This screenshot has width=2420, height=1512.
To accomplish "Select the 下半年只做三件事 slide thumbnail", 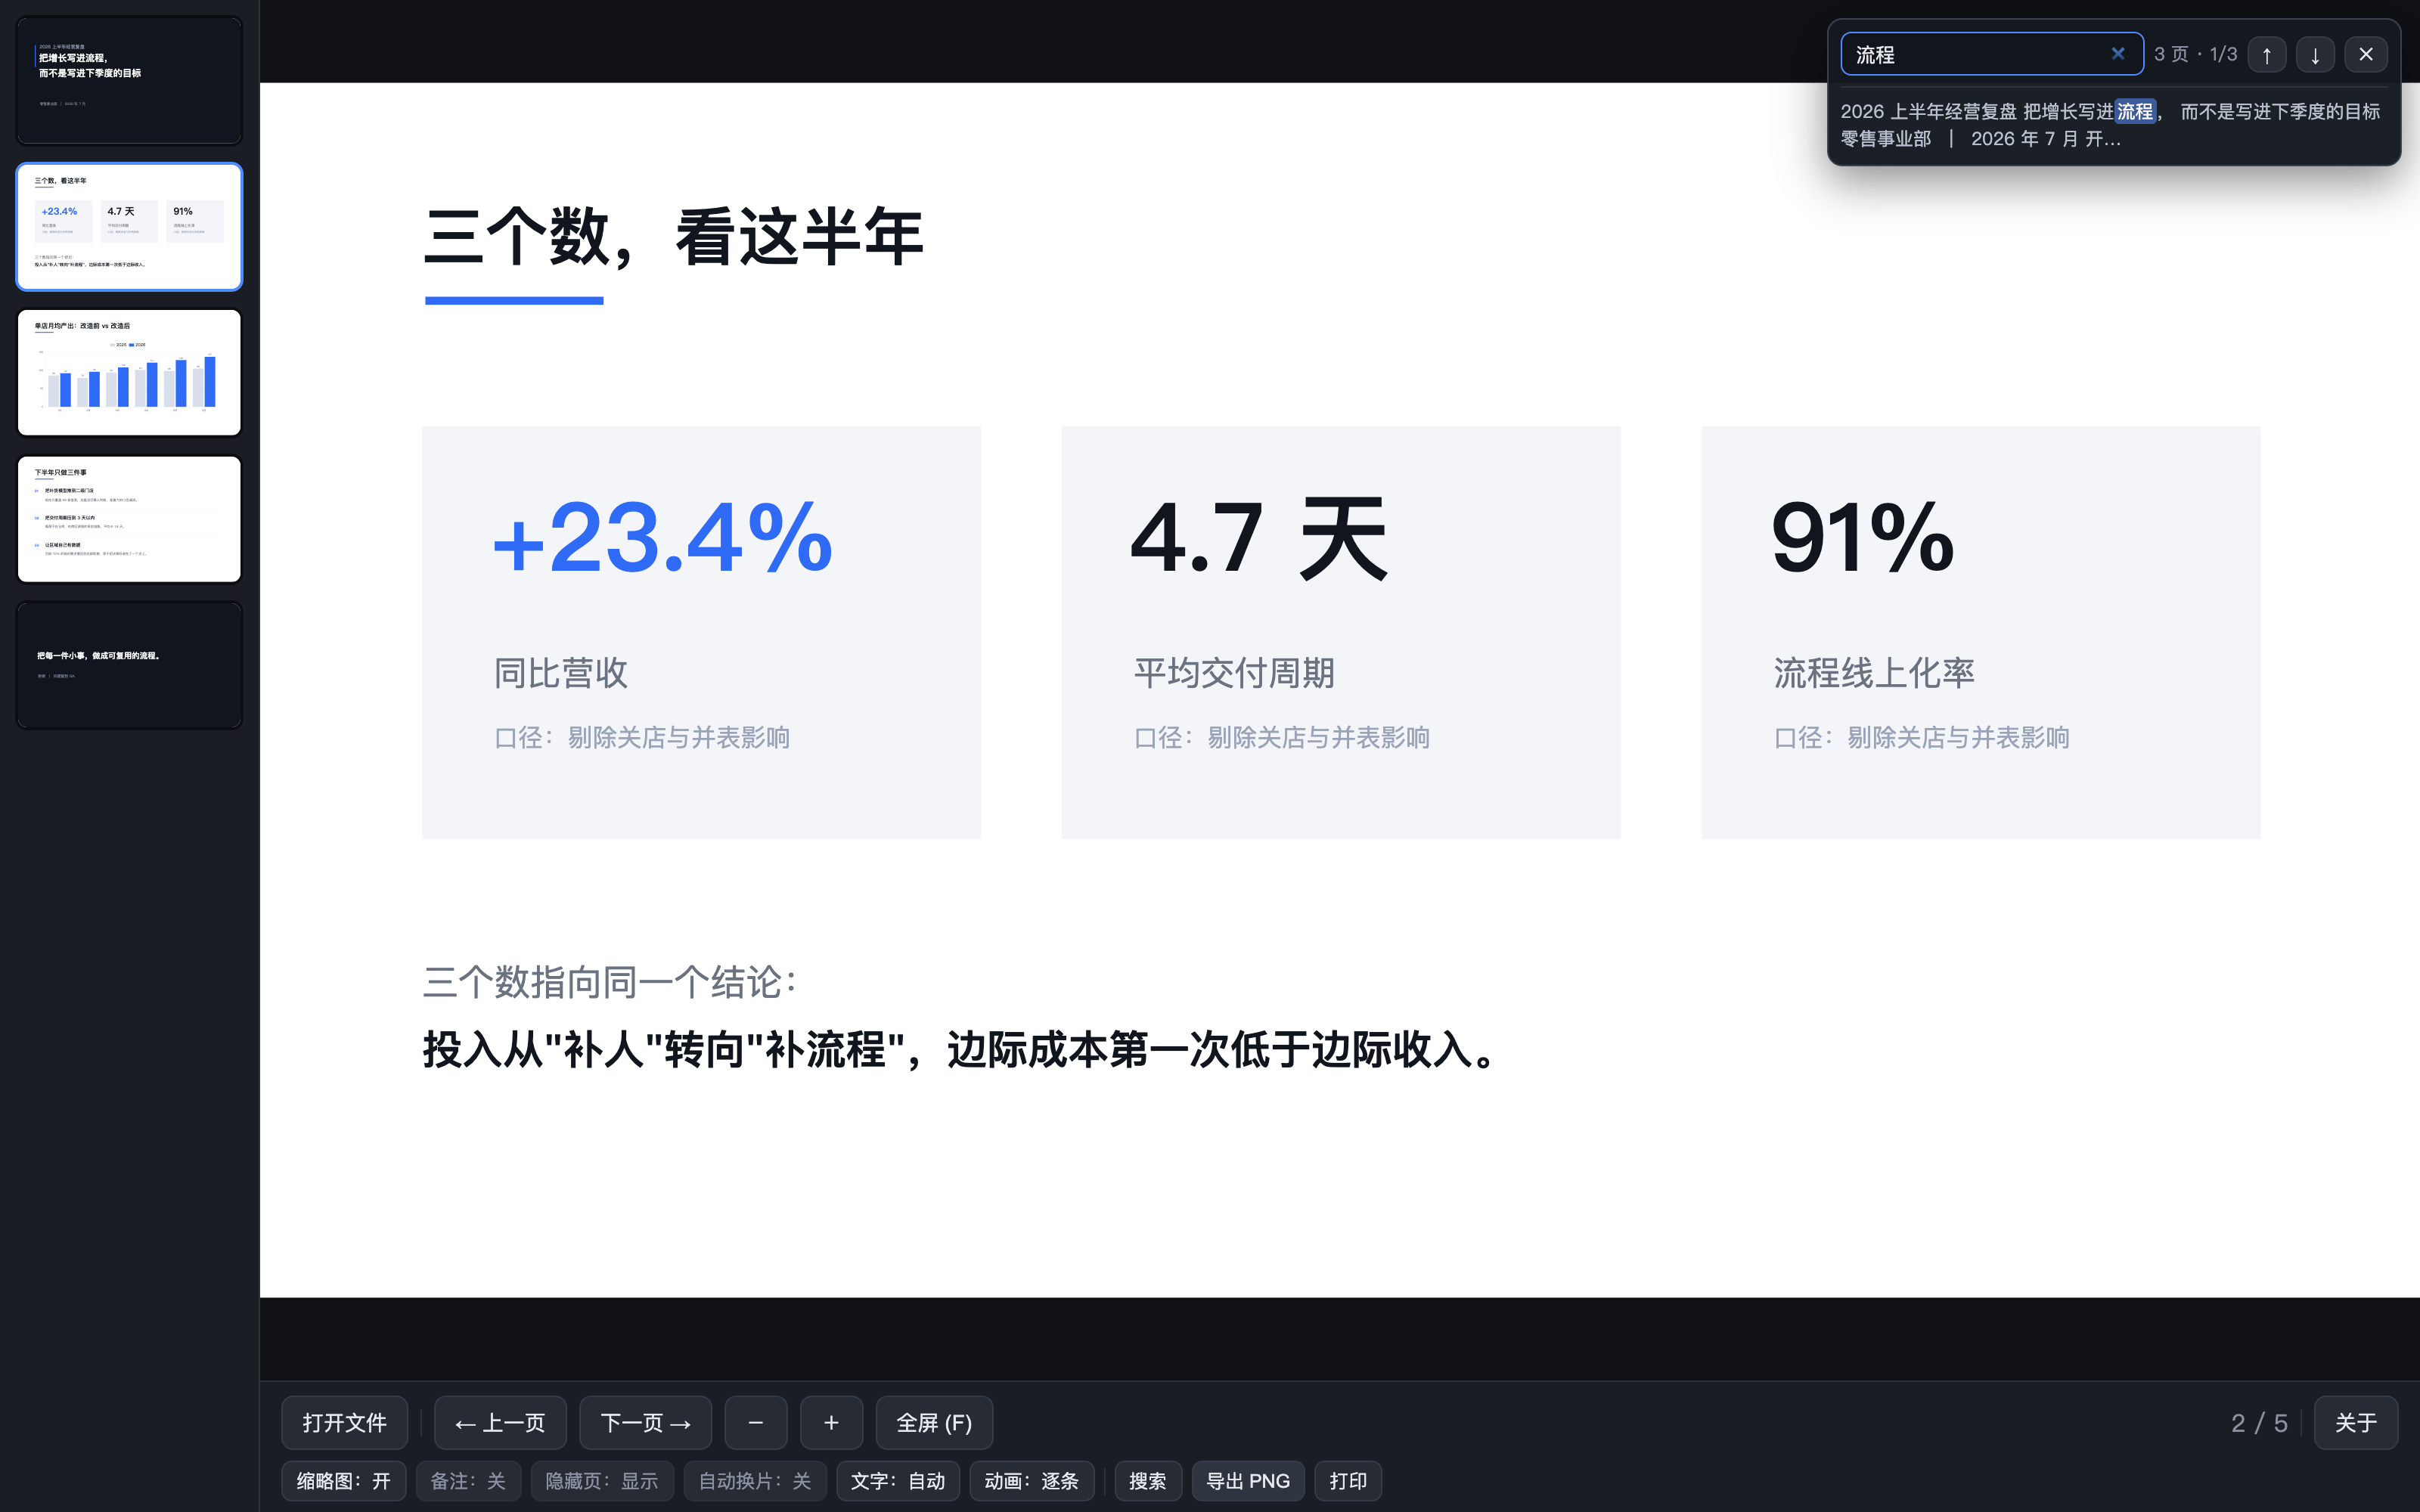I will 129,519.
